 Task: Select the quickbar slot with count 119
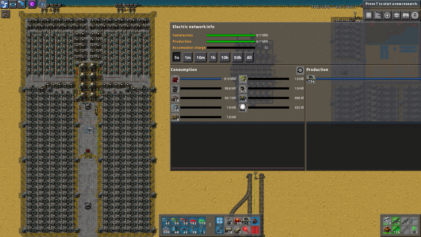(202, 221)
